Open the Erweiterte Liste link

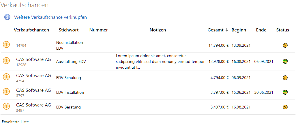pos(15,122)
